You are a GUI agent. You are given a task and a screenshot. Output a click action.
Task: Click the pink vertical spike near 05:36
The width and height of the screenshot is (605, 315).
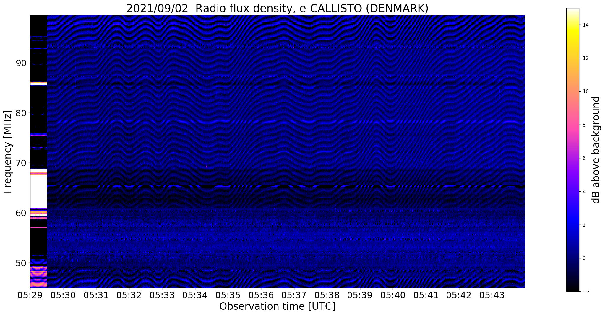tap(269, 70)
